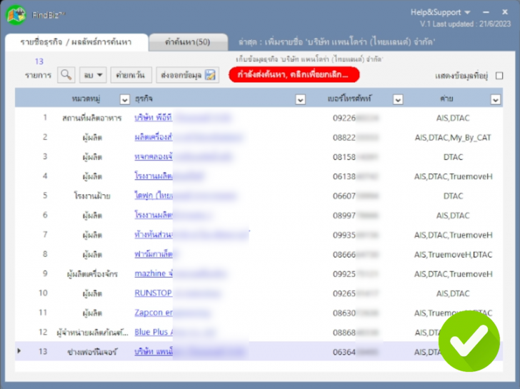
Task: Open the Blue Plus business link
Action: coord(153,333)
